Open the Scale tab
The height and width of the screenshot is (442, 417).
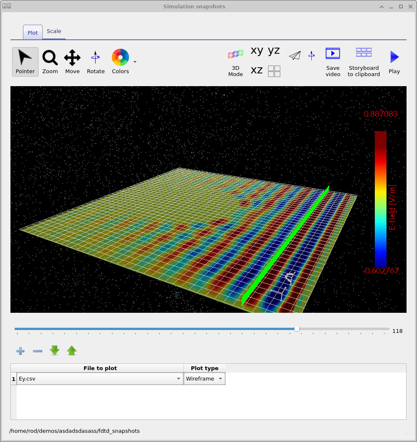pos(54,31)
